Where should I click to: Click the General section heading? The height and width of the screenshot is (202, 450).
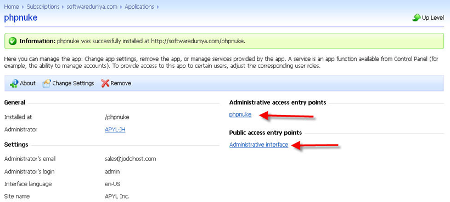[15, 102]
